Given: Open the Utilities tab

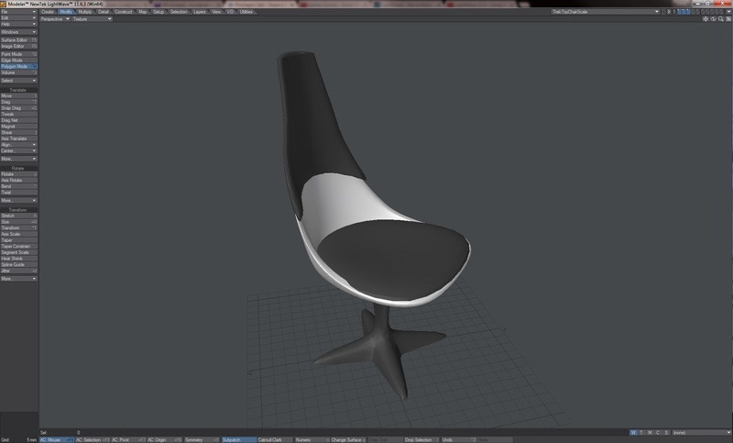Looking at the screenshot, I should [246, 12].
